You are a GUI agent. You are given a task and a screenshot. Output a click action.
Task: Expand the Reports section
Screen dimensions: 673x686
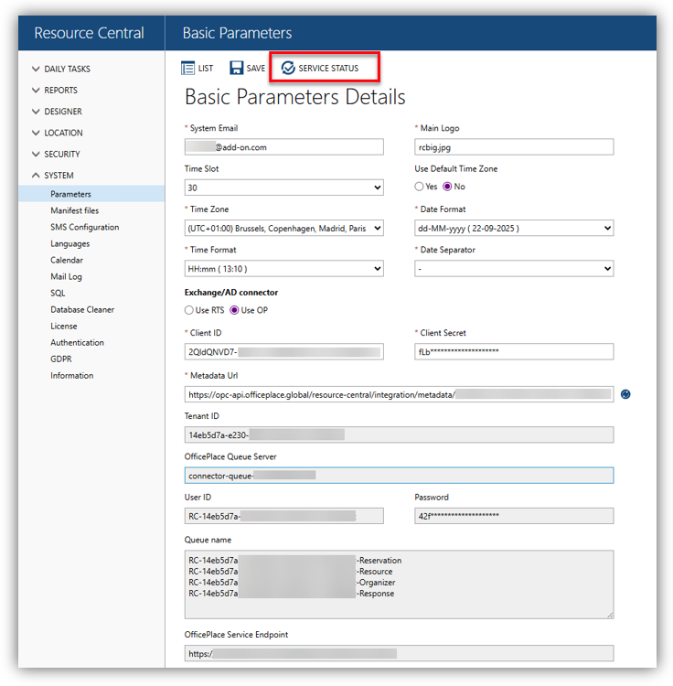click(x=55, y=91)
